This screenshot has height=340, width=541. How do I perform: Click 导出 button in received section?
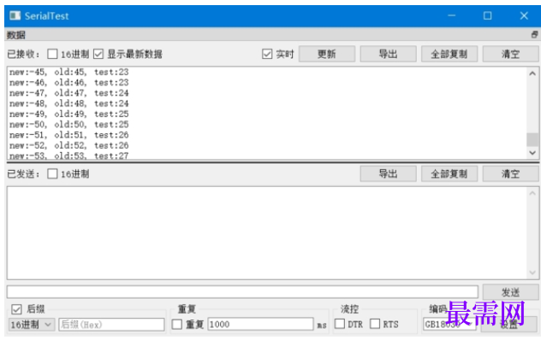click(388, 54)
